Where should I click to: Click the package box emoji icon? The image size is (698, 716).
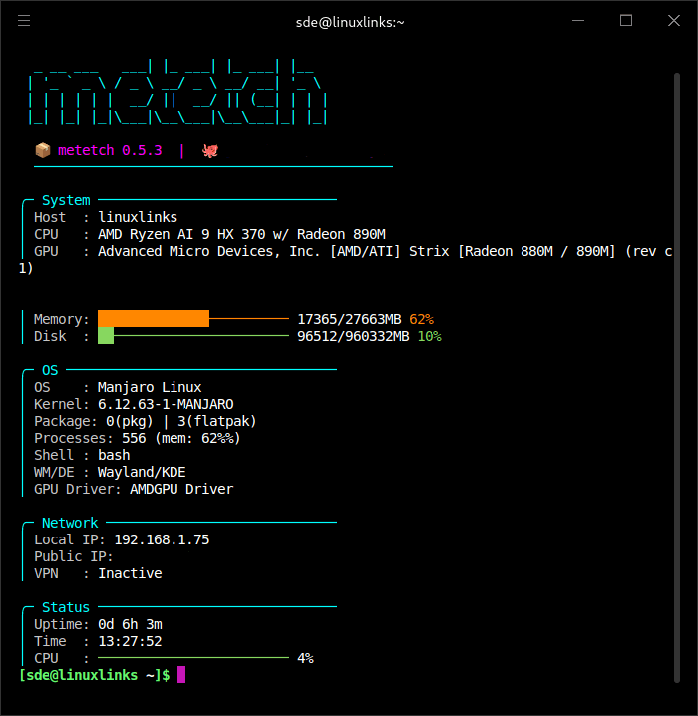pos(42,151)
